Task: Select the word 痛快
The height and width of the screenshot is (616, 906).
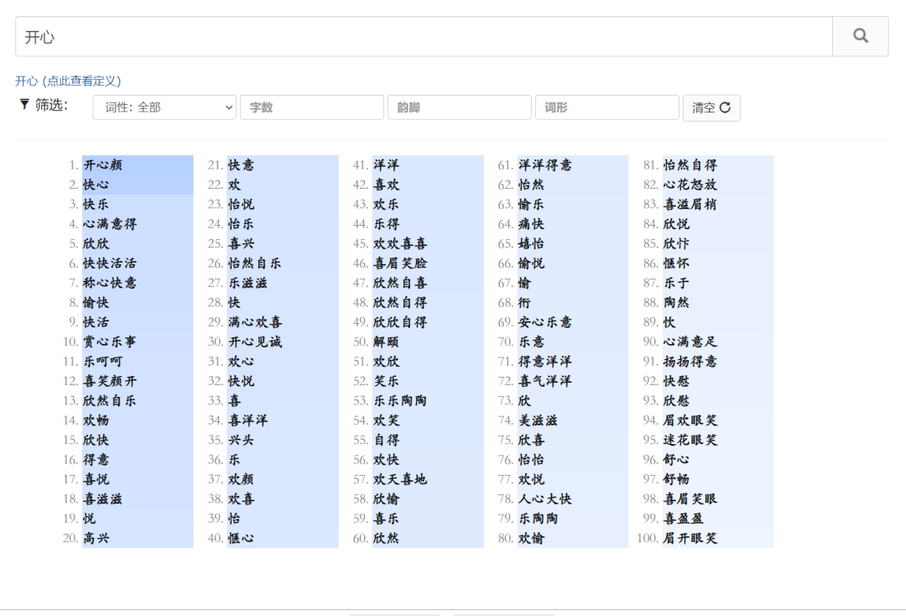Action: click(x=531, y=224)
